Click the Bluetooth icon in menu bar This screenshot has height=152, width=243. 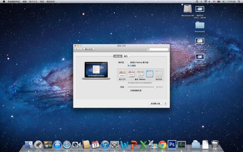201,1
